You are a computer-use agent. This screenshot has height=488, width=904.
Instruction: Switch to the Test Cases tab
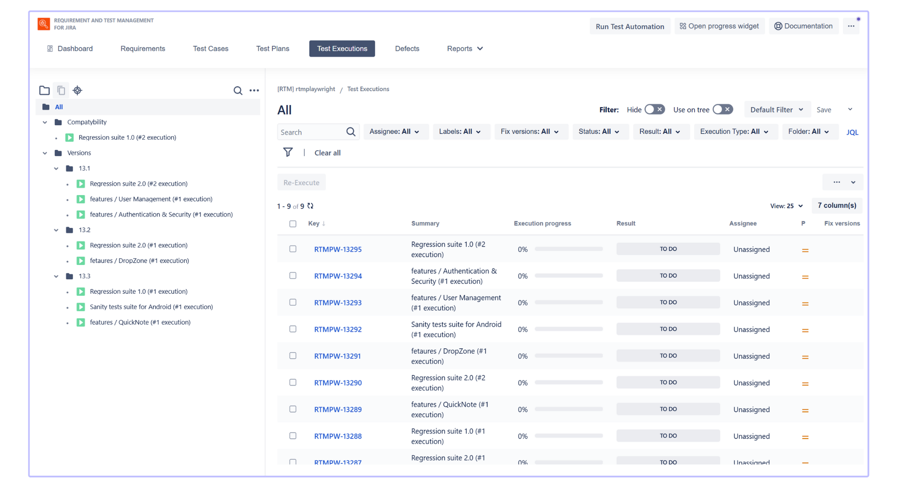(211, 49)
